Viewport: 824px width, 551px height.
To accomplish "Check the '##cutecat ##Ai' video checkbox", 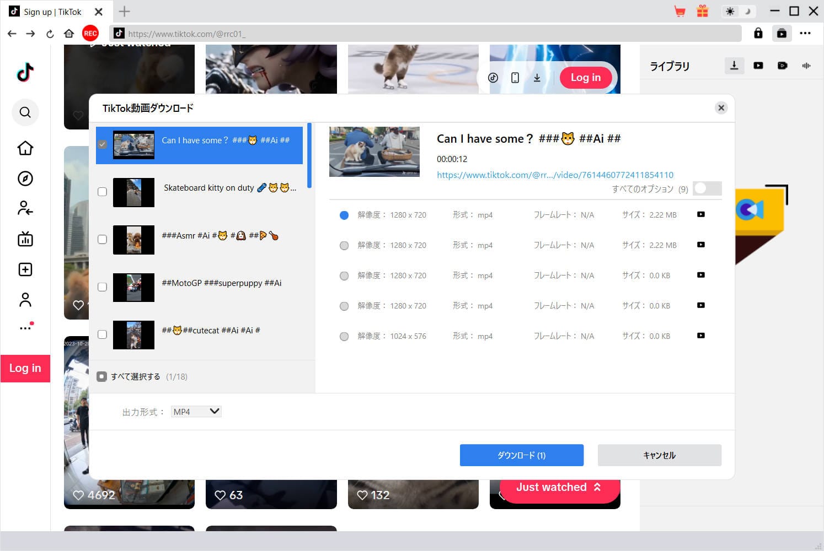I will [102, 334].
